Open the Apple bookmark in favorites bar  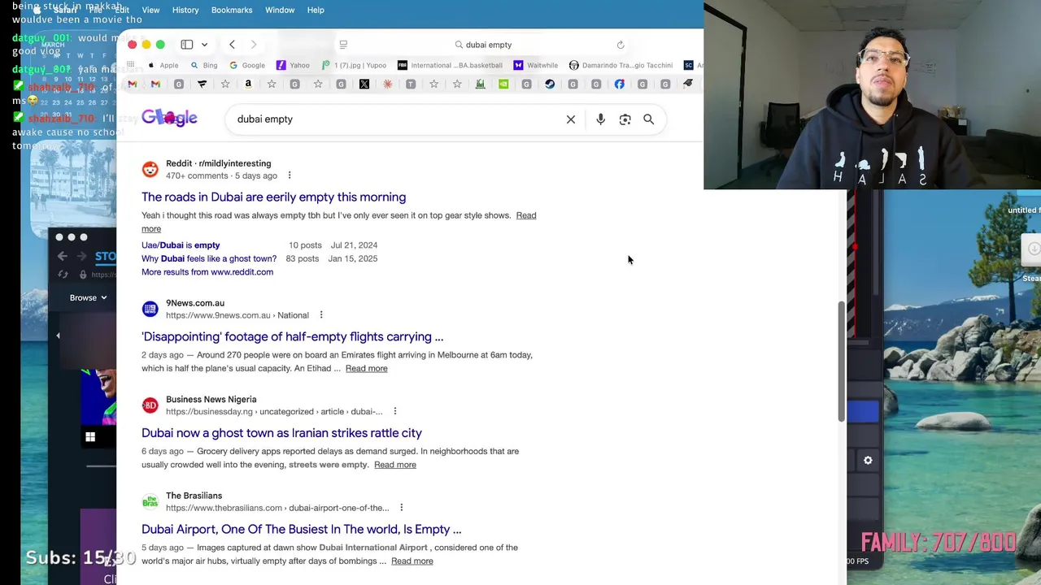click(x=163, y=65)
